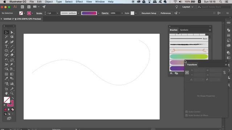Enable Scale Corners checkbox
This screenshot has height=130, width=232.
click(x=186, y=112)
